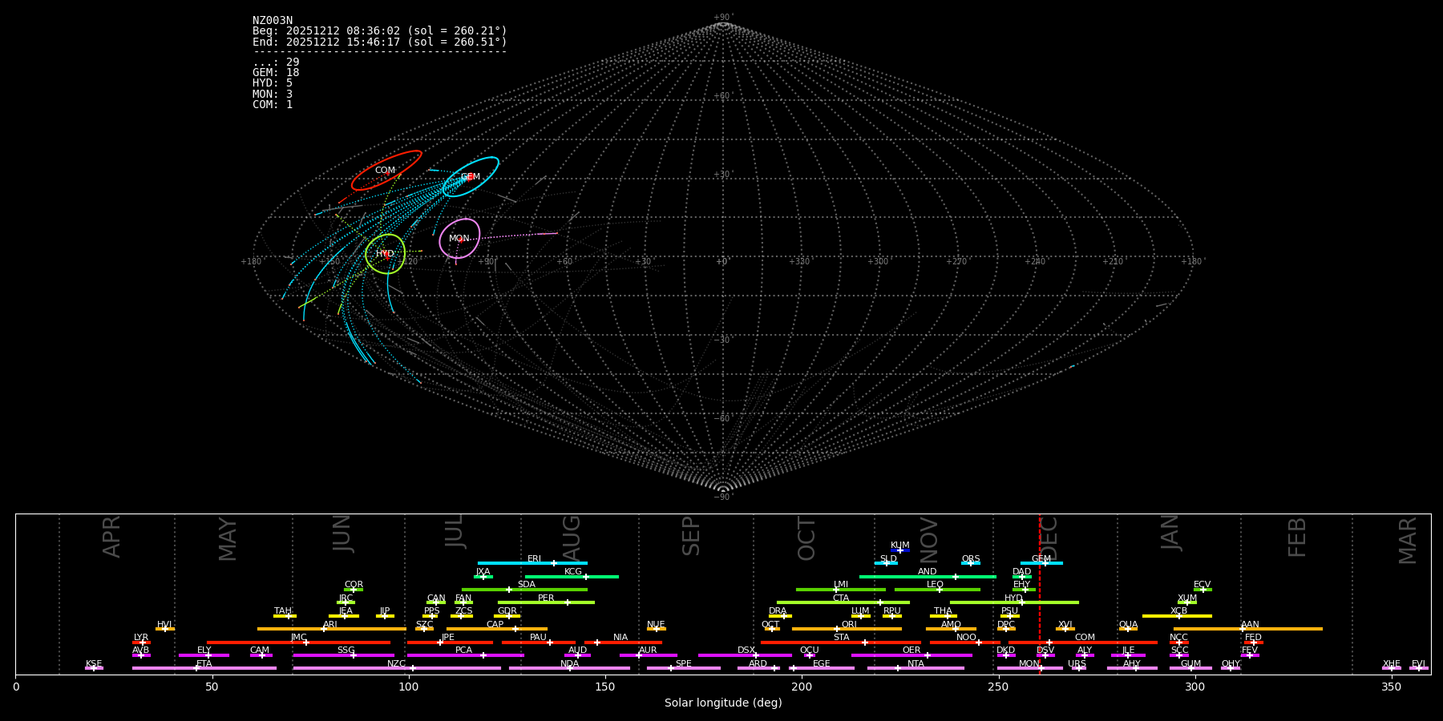Click the STA shower label in the timeline

coord(842,638)
